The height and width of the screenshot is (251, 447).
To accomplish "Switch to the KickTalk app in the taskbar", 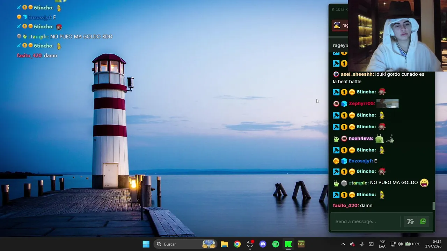I will 288,244.
